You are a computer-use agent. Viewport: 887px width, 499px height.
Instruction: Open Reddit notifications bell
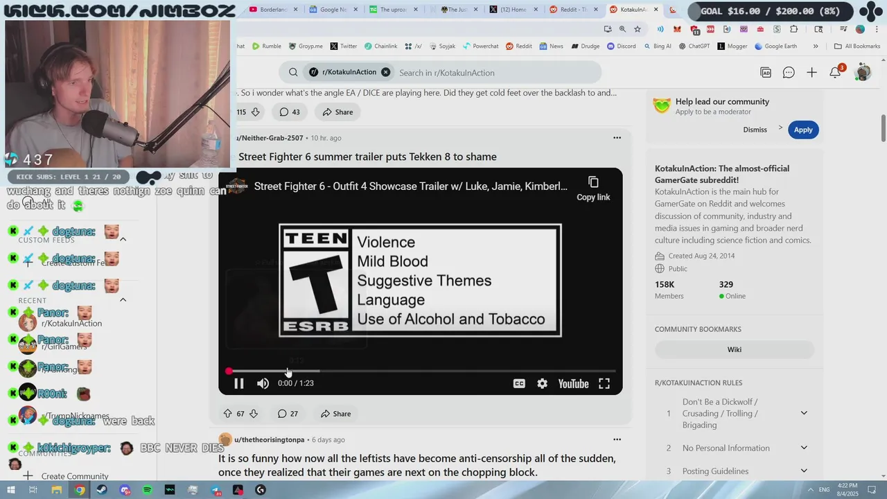tap(836, 72)
